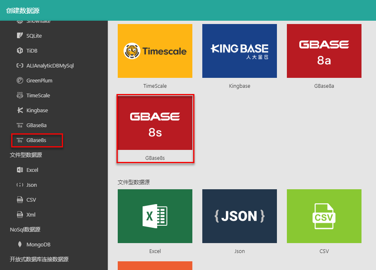Select the Excel data source tile
The image size is (376, 270).
click(155, 216)
